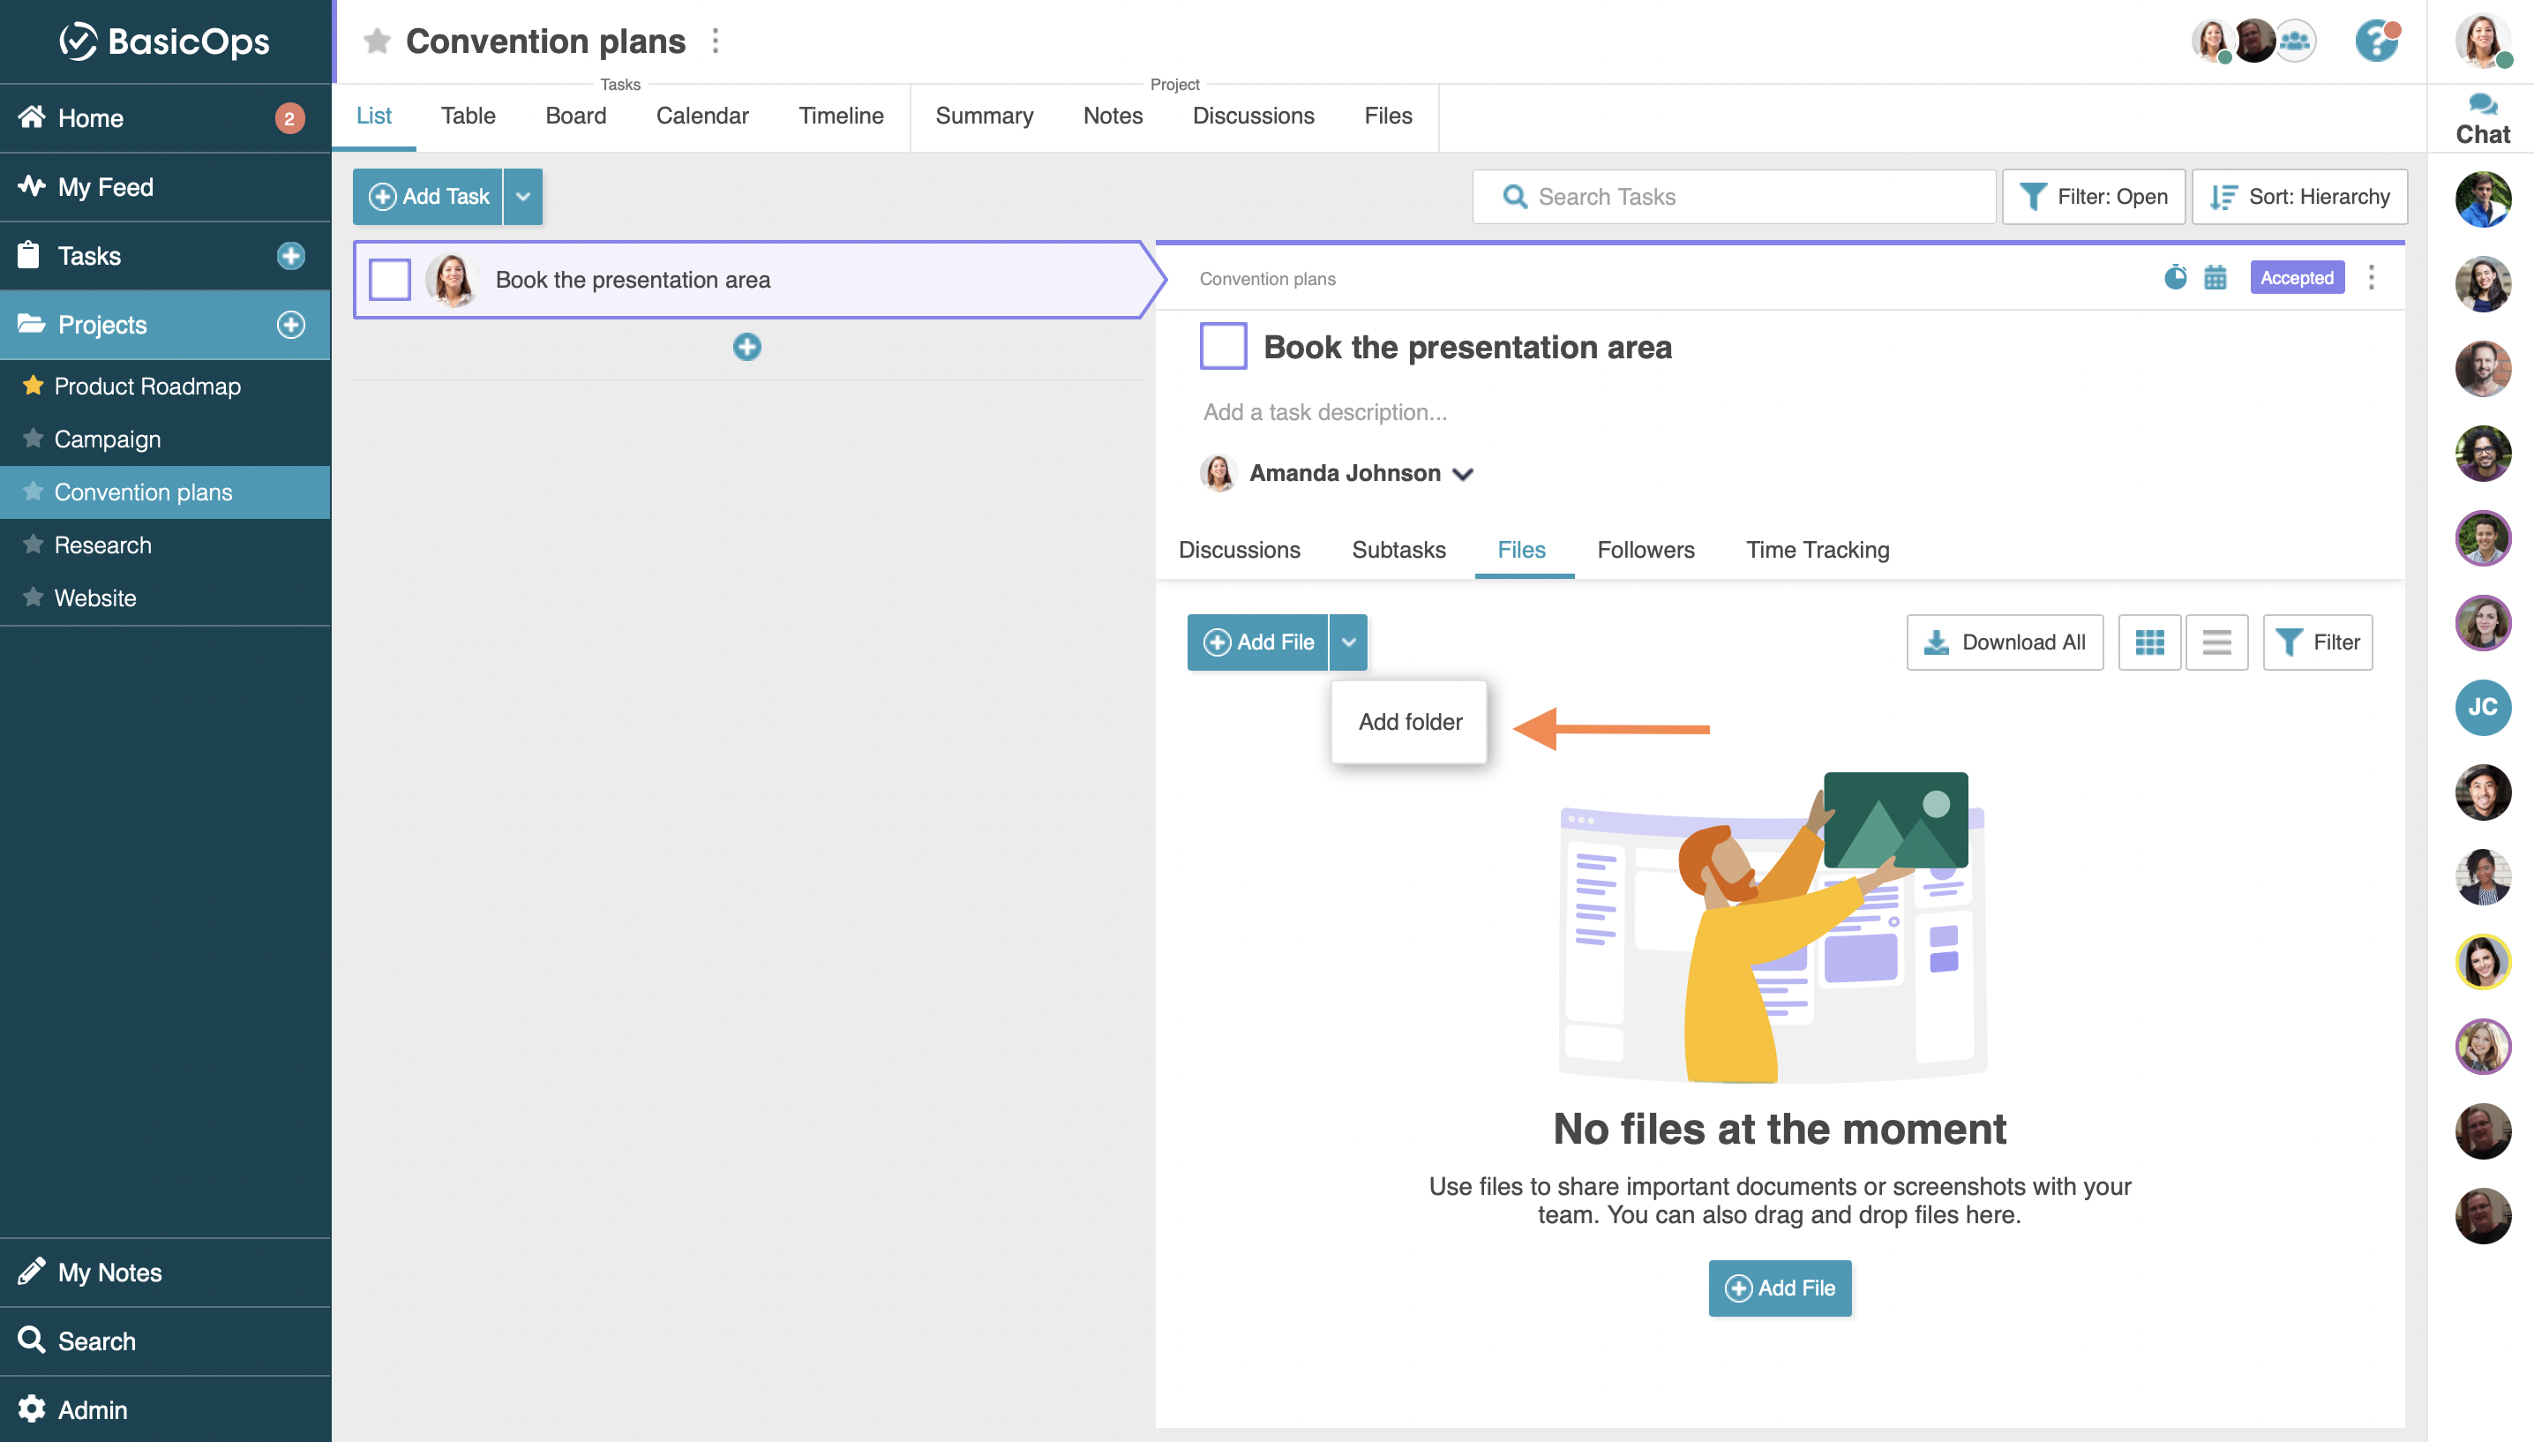Switch to task Followers tab
Viewport: 2534px width, 1442px height.
(x=1646, y=550)
